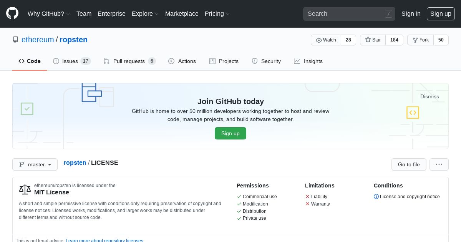Image resolution: width=461 pixels, height=242 pixels.
Task: Click the ropsten breadcrumb link
Action: pos(75,162)
